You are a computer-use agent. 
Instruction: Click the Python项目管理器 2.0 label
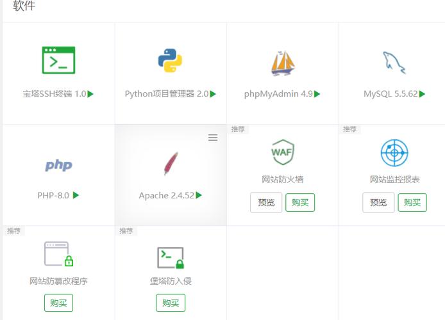[x=167, y=93]
